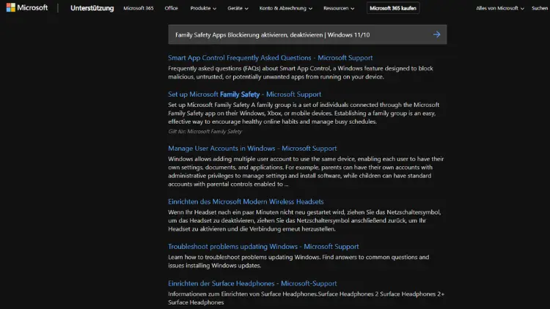
Task: Click description starting 'Set up Microsoft Family Safety A family group'
Action: click(304, 113)
